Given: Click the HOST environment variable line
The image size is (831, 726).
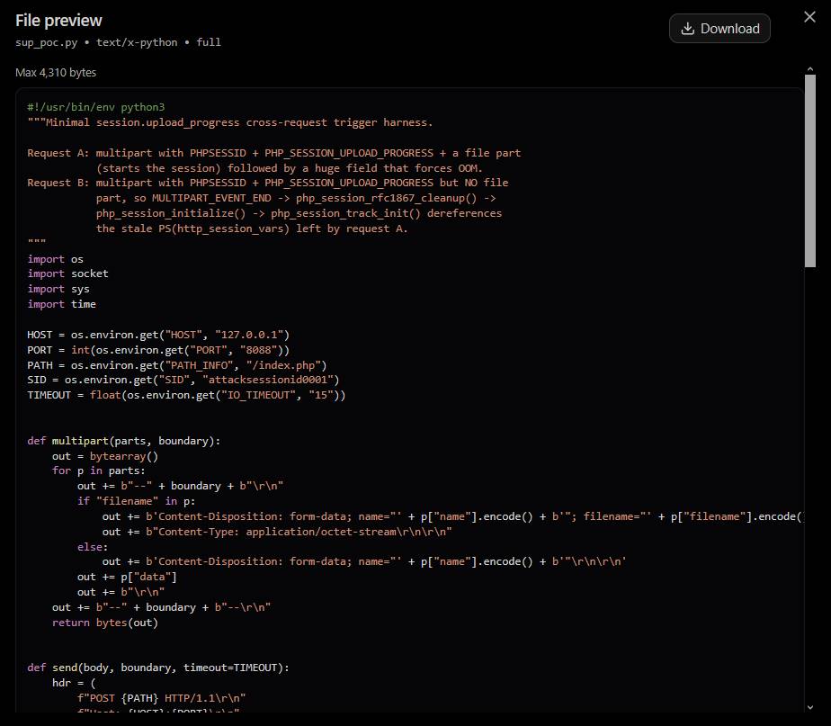Looking at the screenshot, I should [x=158, y=336].
